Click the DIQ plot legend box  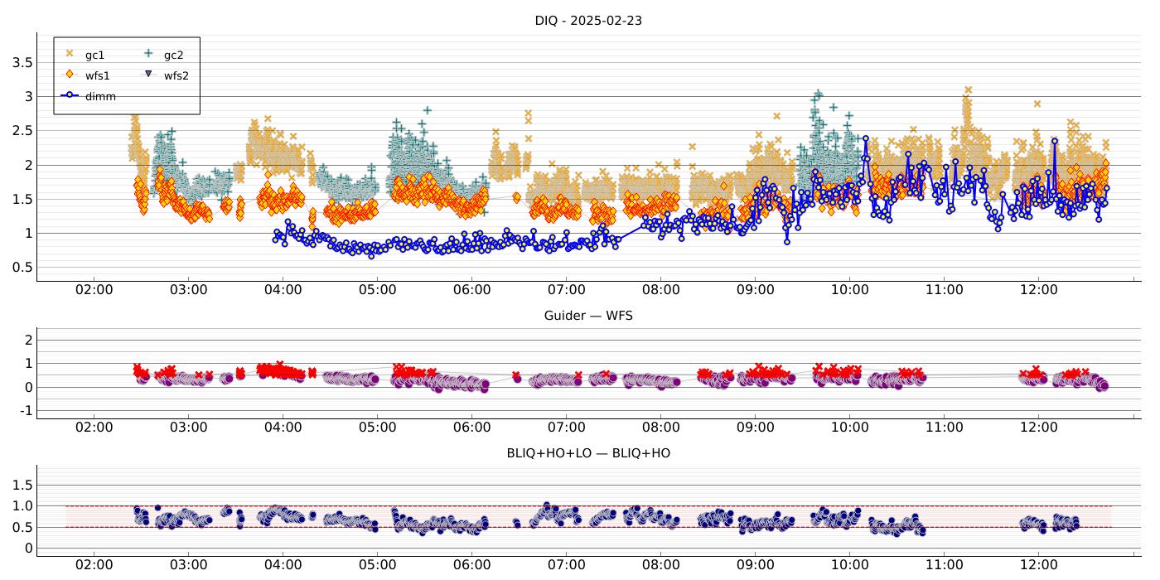pyautogui.click(x=127, y=75)
